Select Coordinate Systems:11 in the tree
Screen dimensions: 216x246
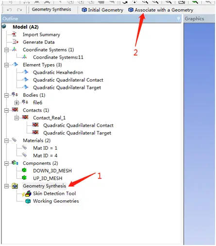tap(58, 57)
